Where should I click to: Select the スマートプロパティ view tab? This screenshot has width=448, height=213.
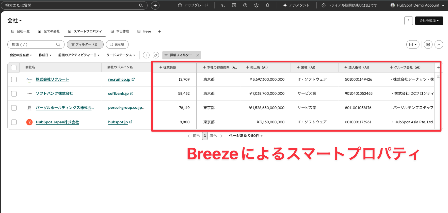tap(85, 31)
